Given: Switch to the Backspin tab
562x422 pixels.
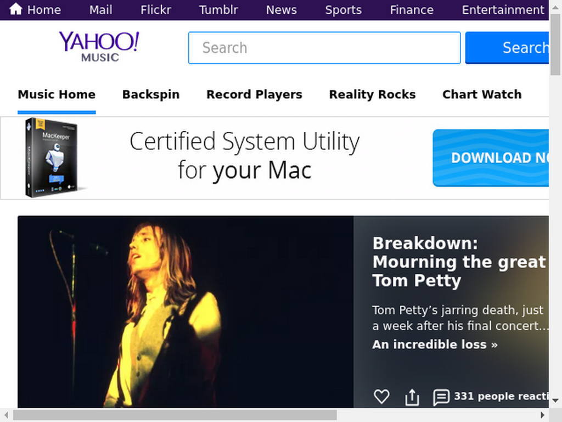Looking at the screenshot, I should 151,95.
